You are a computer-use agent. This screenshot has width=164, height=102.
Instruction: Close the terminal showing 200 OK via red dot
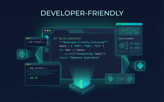coord(27,64)
